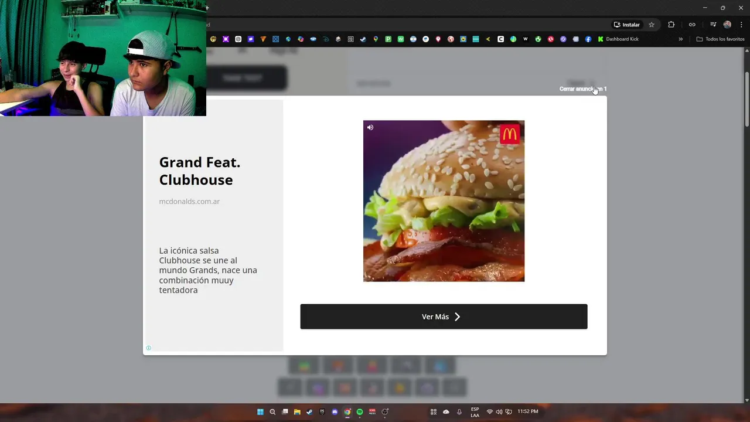Open File Explorer from the taskbar
750x422 pixels.
[297, 412]
